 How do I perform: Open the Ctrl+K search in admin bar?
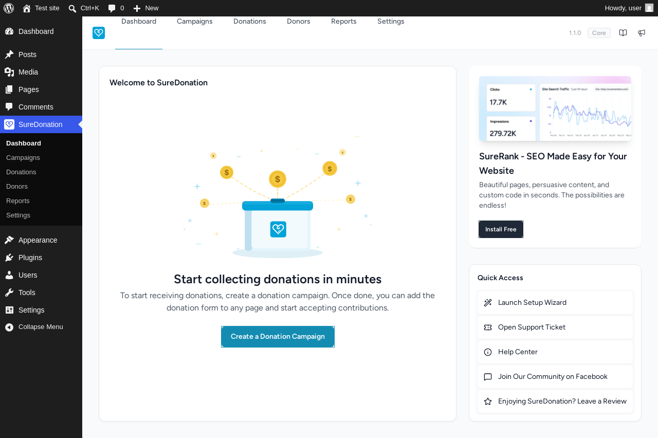pyautogui.click(x=83, y=8)
